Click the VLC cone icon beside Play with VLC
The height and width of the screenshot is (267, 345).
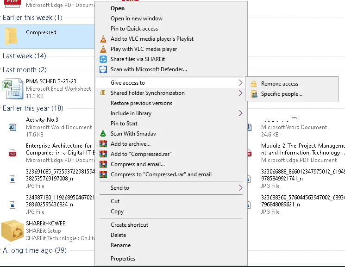point(103,49)
